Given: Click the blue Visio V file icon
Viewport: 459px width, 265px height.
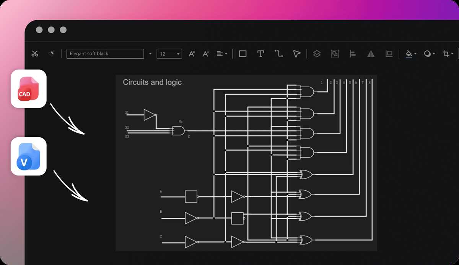Looking at the screenshot, I should click(29, 157).
